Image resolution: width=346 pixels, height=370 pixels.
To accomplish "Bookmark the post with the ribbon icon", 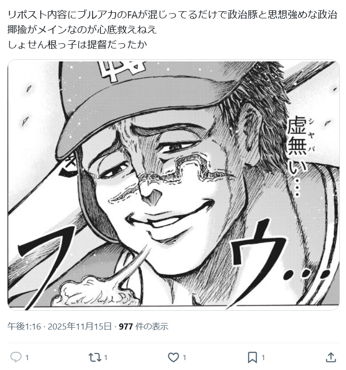I will click(x=252, y=357).
